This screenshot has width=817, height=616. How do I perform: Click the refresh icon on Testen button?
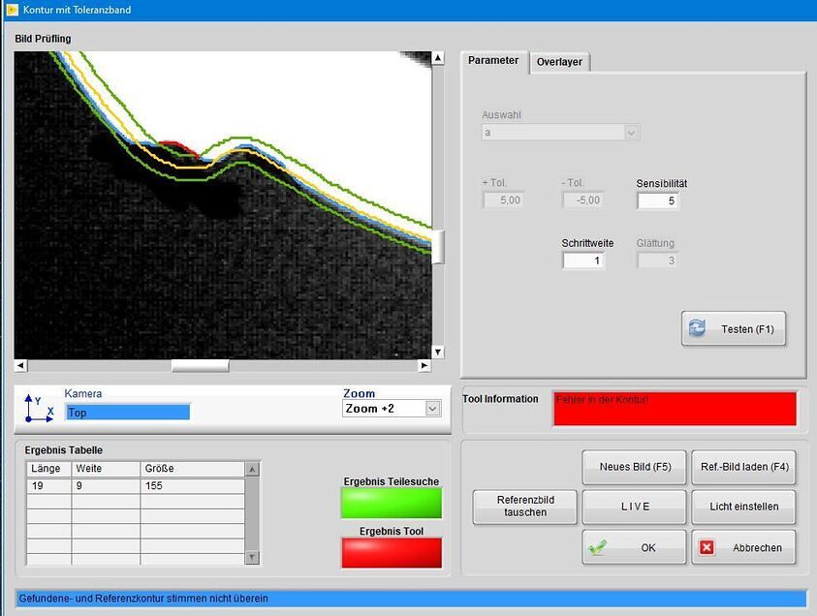point(698,329)
